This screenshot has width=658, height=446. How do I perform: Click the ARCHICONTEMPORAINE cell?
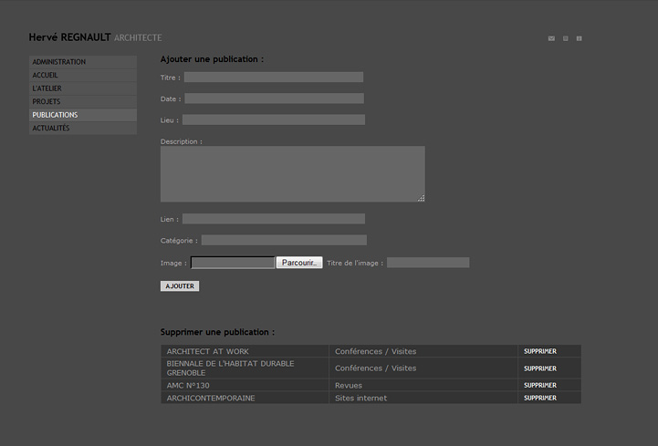click(x=245, y=398)
